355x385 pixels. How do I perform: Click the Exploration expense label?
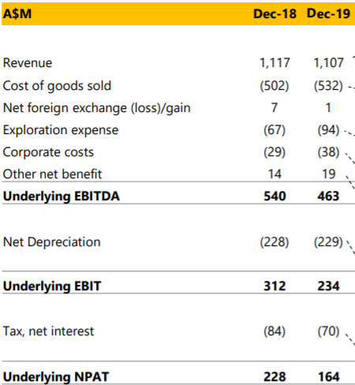click(61, 130)
